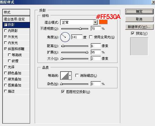Select the 投影 style row label
The width and height of the screenshot is (155, 126).
tap(11, 25)
